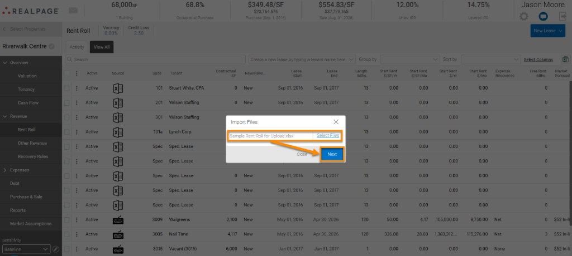Check the box for Stuart White, CPA row
Screen dimensions: 572x256
point(67,87)
